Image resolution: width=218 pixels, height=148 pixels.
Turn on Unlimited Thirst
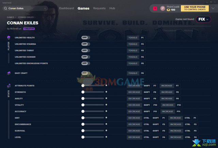point(85,50)
